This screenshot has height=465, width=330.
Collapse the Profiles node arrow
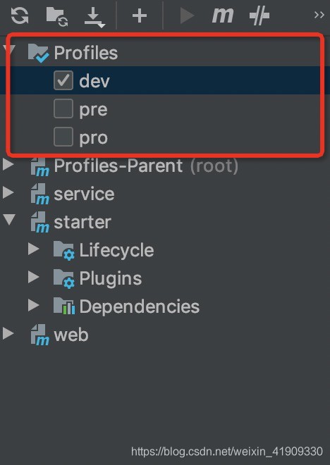[x=9, y=49]
